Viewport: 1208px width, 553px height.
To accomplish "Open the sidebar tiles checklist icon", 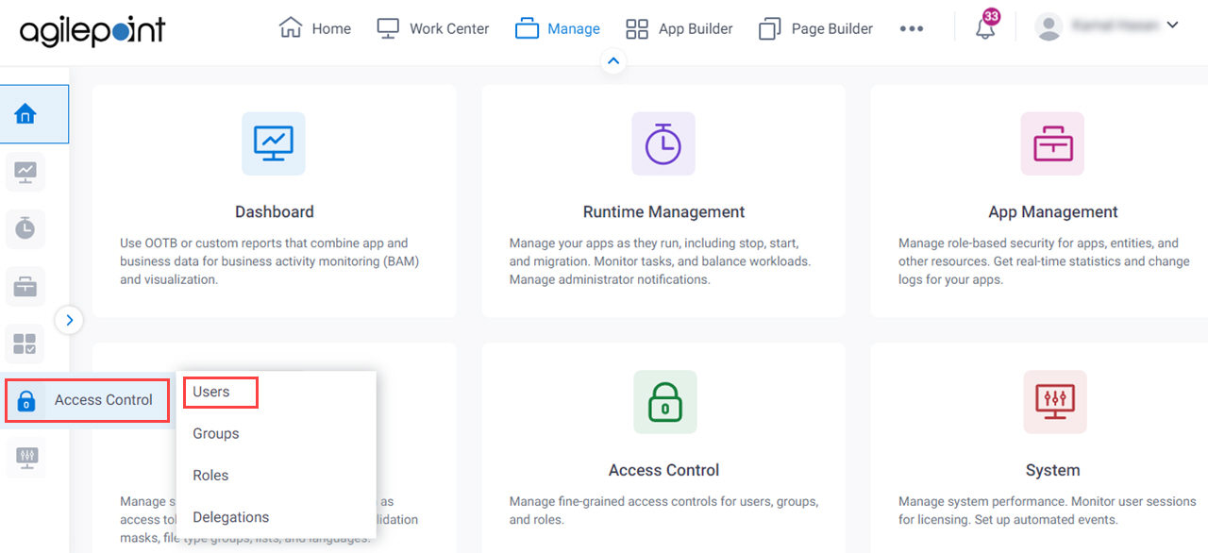I will coord(25,344).
